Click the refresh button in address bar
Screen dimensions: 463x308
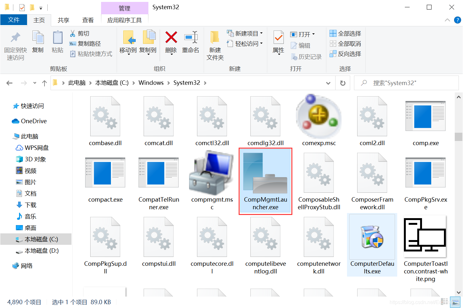pyautogui.click(x=343, y=83)
